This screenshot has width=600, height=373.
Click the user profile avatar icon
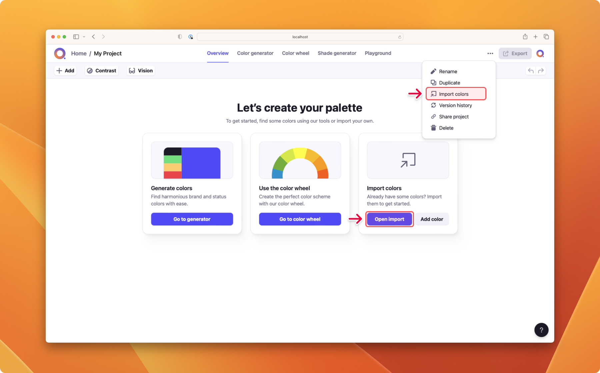[x=540, y=53]
